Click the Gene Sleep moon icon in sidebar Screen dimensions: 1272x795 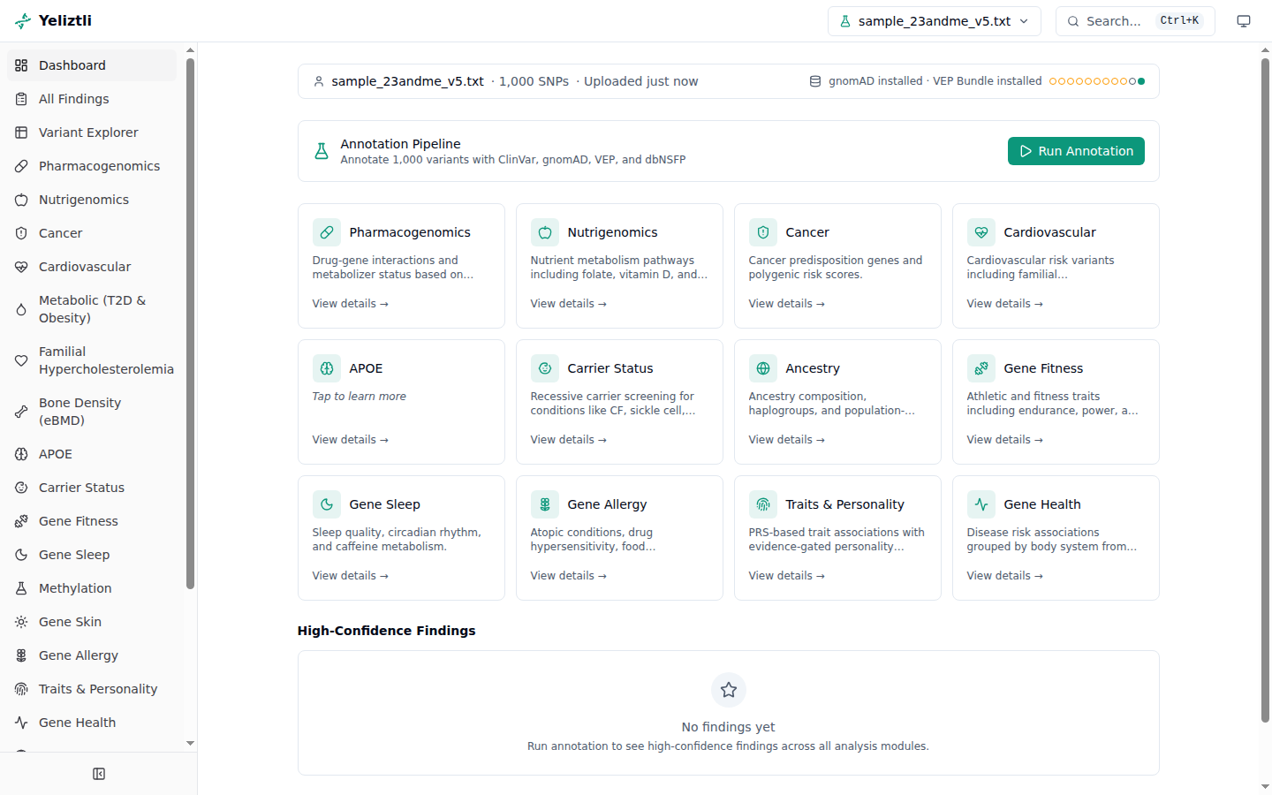21,555
